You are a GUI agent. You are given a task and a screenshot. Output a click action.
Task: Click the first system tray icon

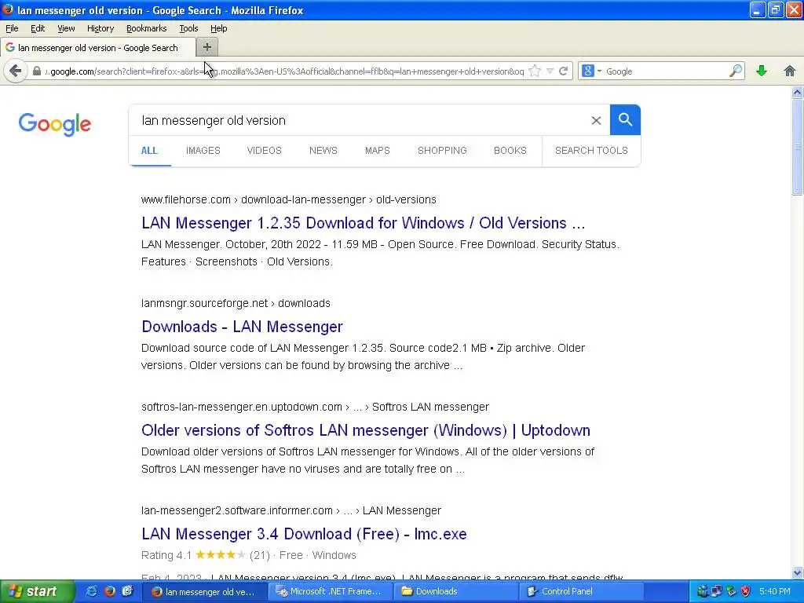click(x=703, y=591)
